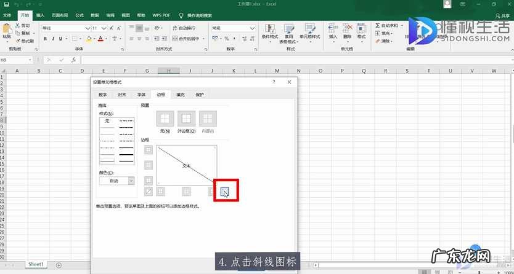Image resolution: width=514 pixels, height=274 pixels.
Task: Switch to the 数字 tab in dialog
Action: point(102,95)
